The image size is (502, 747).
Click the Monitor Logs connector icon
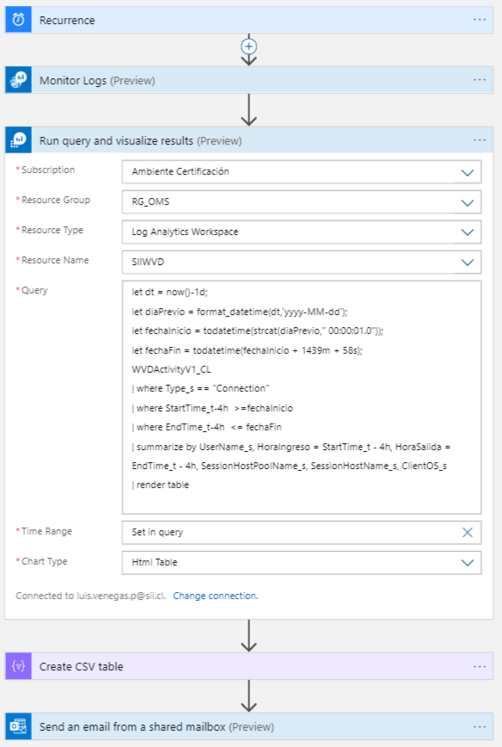coord(19,80)
